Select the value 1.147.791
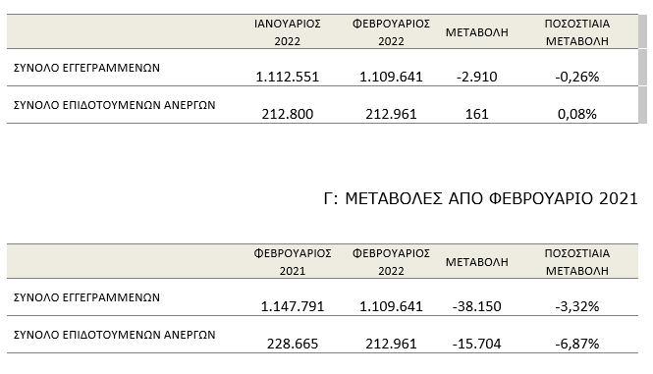Image resolution: width=653 pixels, height=374 pixels. point(293,306)
